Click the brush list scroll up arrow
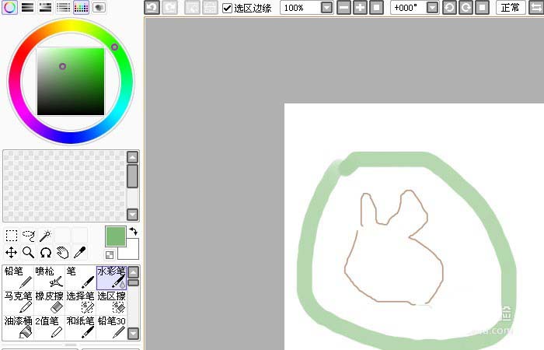The width and height of the screenshot is (544, 350). tap(134, 272)
